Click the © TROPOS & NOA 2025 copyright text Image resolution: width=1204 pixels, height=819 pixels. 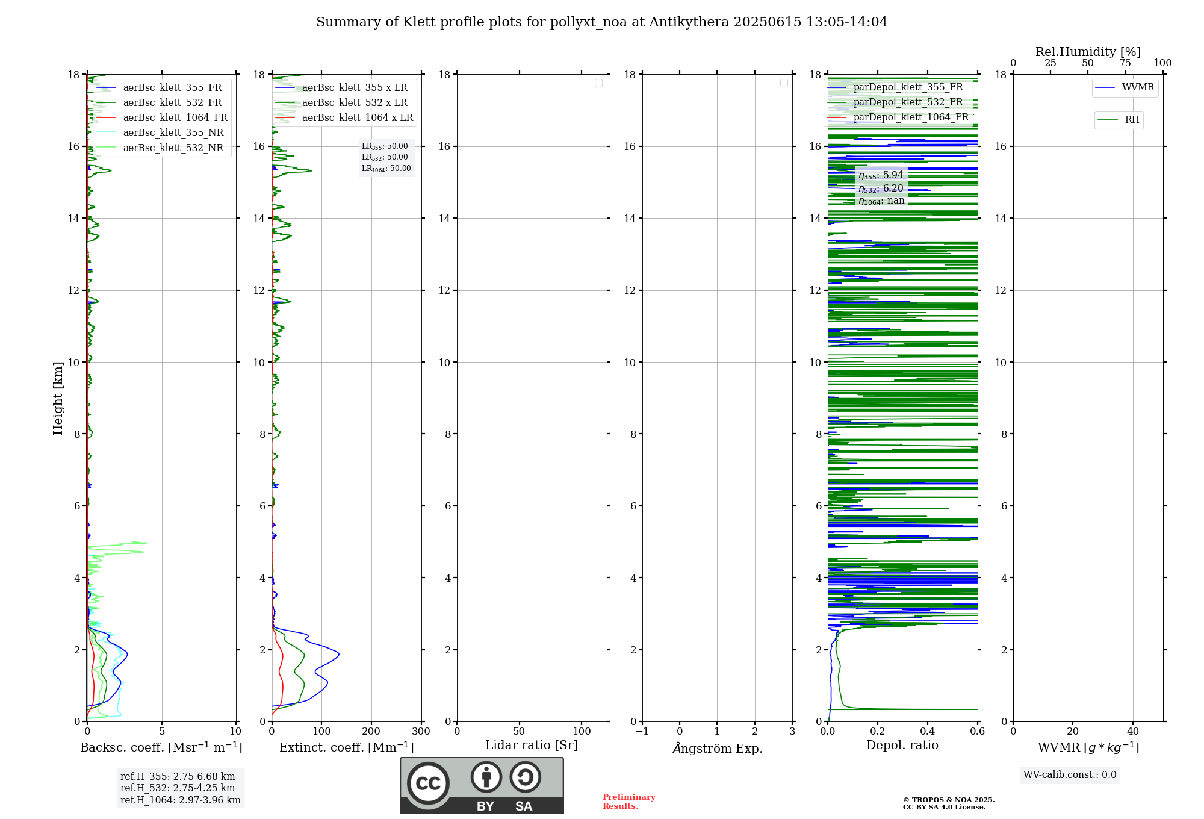(x=949, y=800)
